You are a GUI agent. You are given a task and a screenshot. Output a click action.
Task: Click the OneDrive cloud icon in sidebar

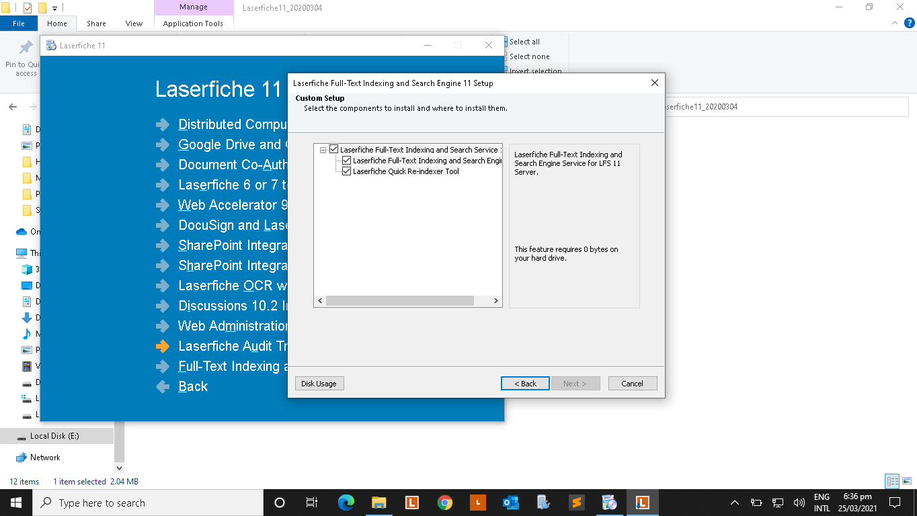click(22, 232)
